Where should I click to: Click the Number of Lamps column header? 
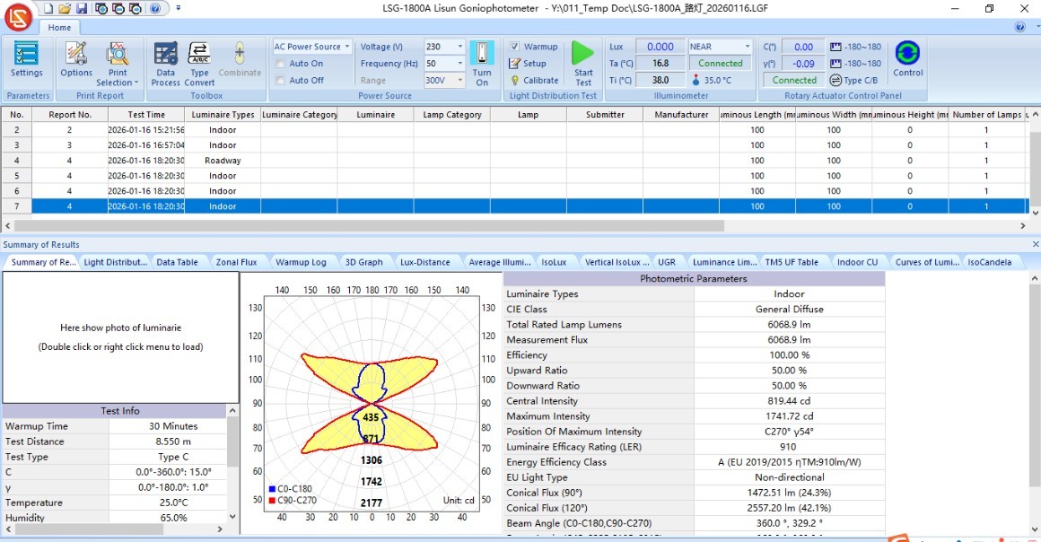click(x=986, y=114)
